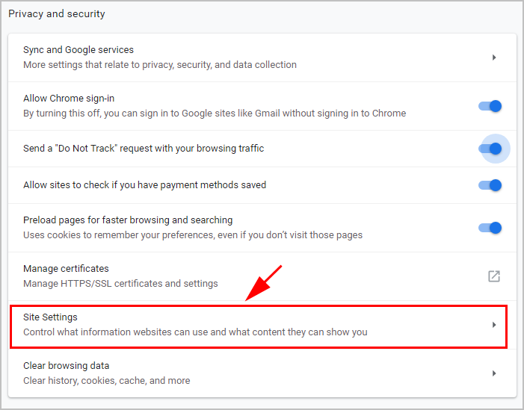This screenshot has width=524, height=410.
Task: Expand Sync and Google services arrow
Action: 494,58
